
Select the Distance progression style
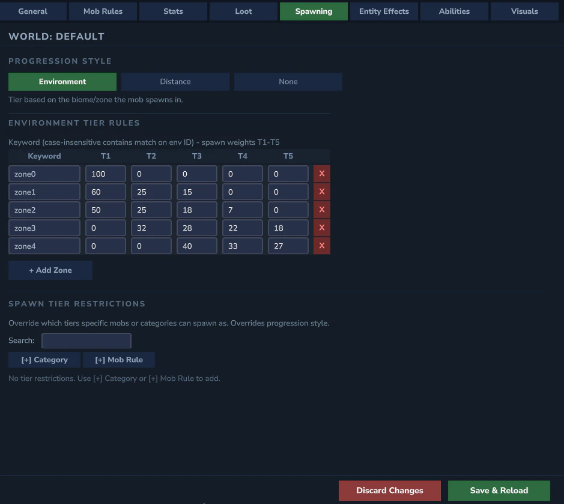175,81
